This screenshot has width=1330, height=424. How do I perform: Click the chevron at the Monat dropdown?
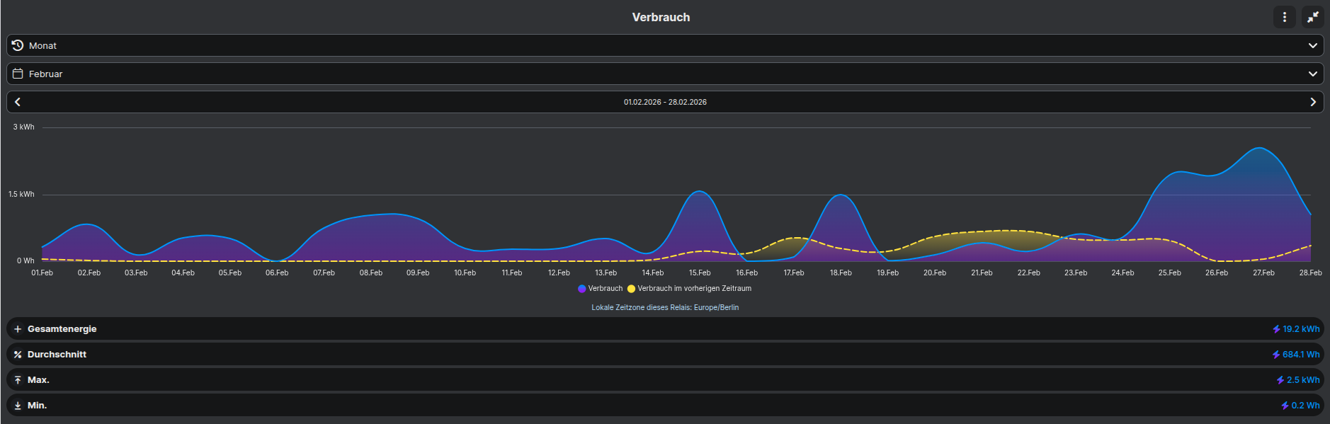coord(1312,45)
